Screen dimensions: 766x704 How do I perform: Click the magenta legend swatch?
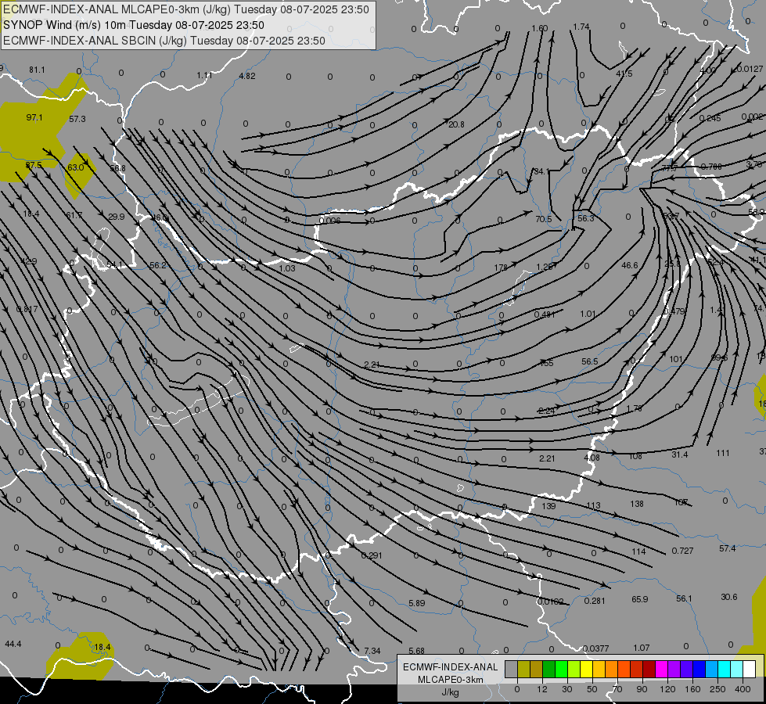(662, 670)
